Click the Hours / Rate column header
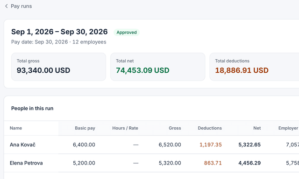Image resolution: width=299 pixels, height=179 pixels. click(125, 128)
